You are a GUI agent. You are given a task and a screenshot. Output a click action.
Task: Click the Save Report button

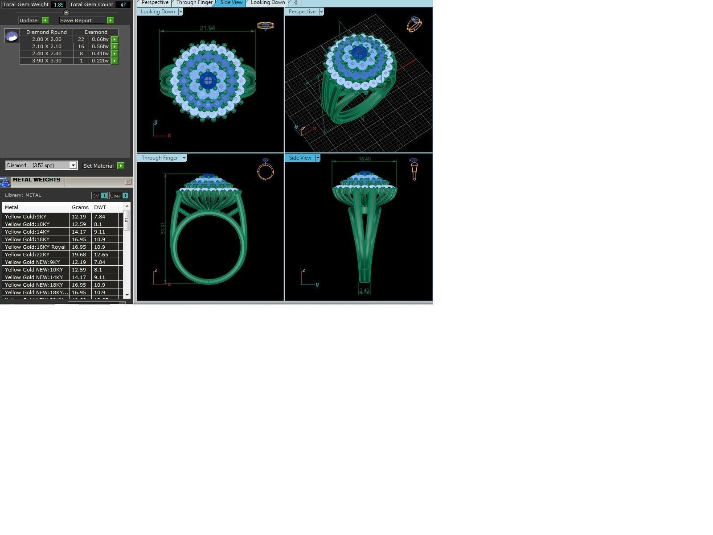(83, 21)
